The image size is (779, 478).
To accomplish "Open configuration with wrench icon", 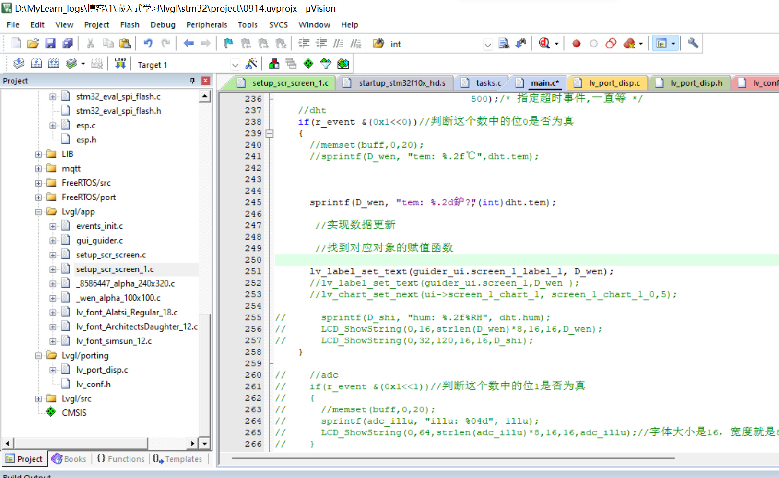I will (x=693, y=44).
